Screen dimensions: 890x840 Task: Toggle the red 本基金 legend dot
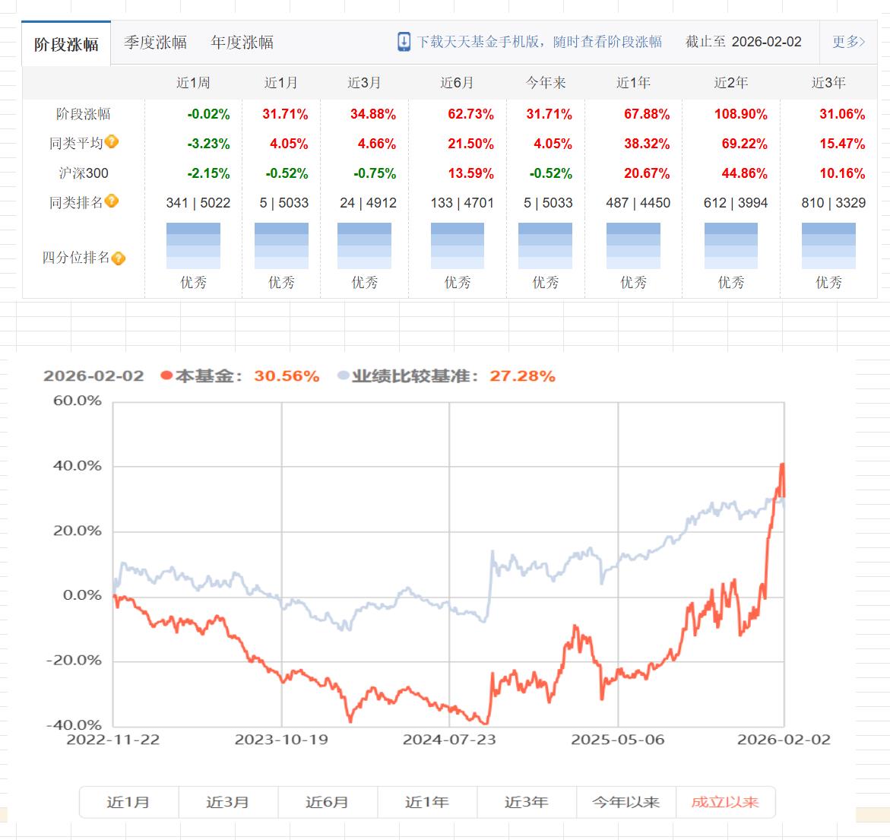pyautogui.click(x=166, y=376)
